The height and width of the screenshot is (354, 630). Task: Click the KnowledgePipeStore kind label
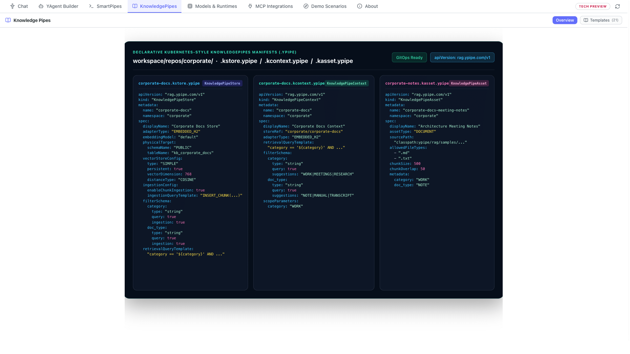(x=222, y=83)
